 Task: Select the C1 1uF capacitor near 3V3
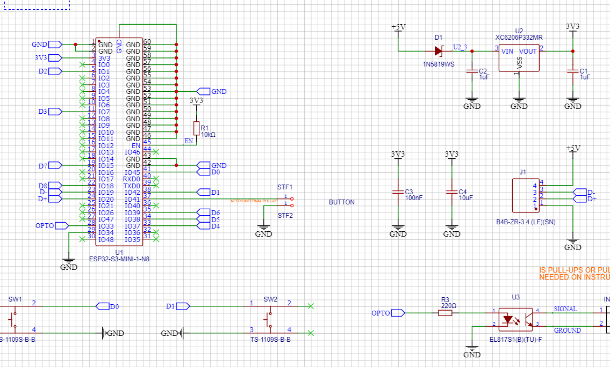[573, 71]
